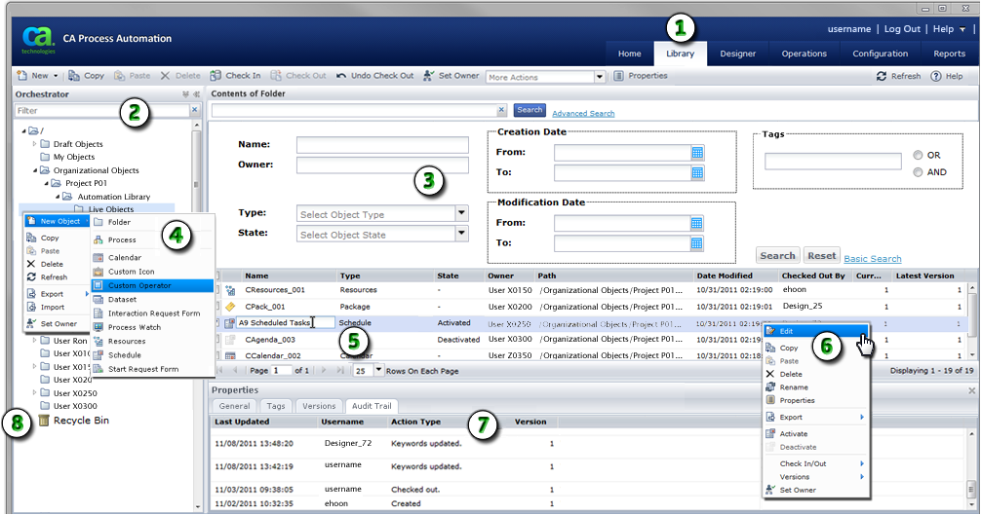Open the Select Object State dropdown
The width and height of the screenshot is (981, 515).
click(x=461, y=234)
